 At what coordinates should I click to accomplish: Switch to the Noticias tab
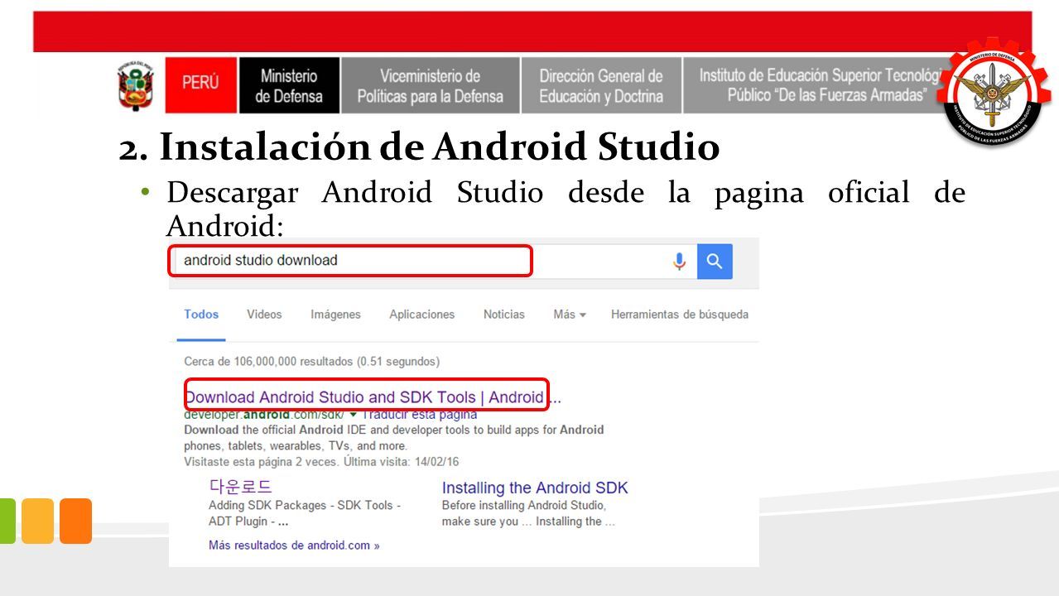504,315
